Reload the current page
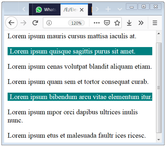Viewport: 166px width, 147px height. 35,23
